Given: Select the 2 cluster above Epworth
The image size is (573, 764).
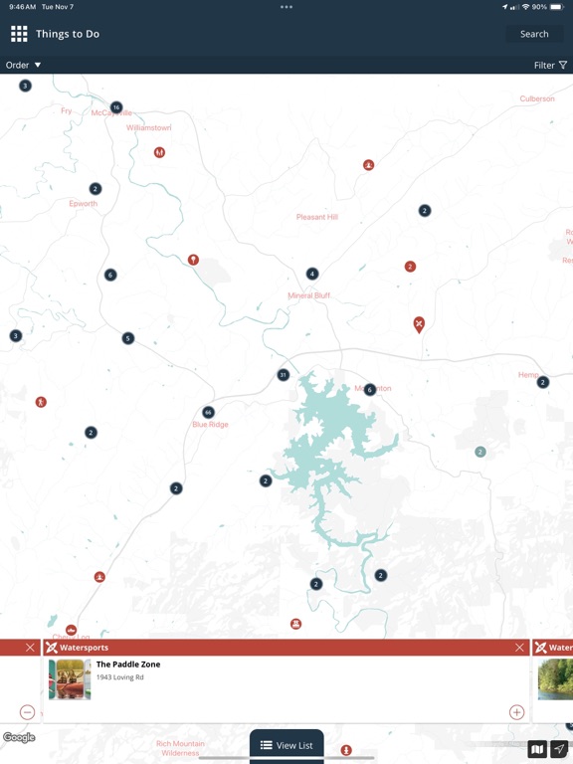Looking at the screenshot, I should click(x=95, y=189).
